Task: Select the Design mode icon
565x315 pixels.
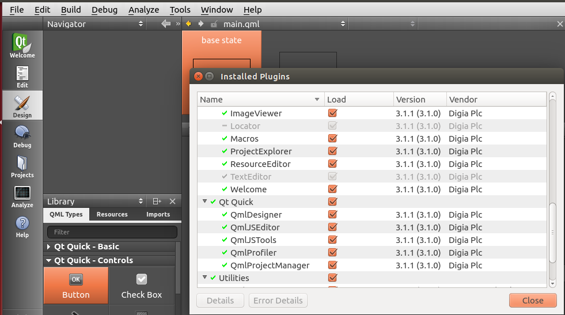Action: pos(22,107)
